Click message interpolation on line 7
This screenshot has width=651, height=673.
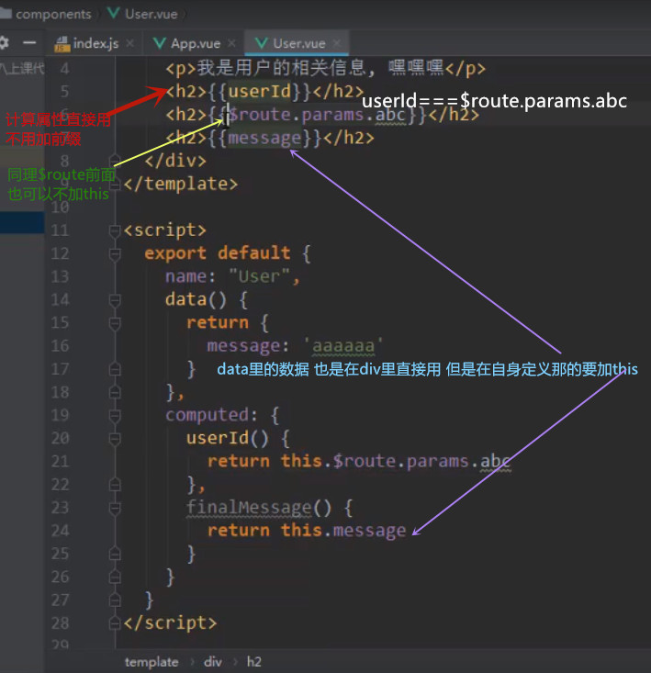[264, 138]
